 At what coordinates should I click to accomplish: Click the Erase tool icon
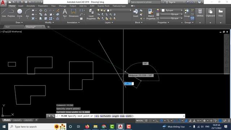58,10
